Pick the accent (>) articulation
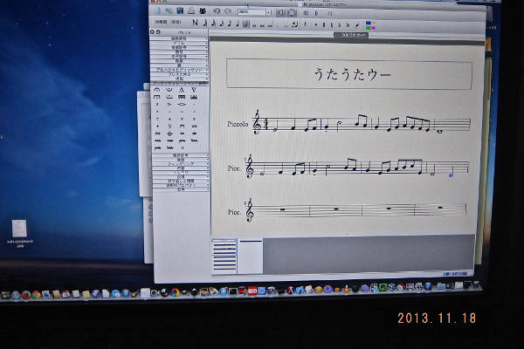Screen dimensions: 524x349 tap(169, 104)
